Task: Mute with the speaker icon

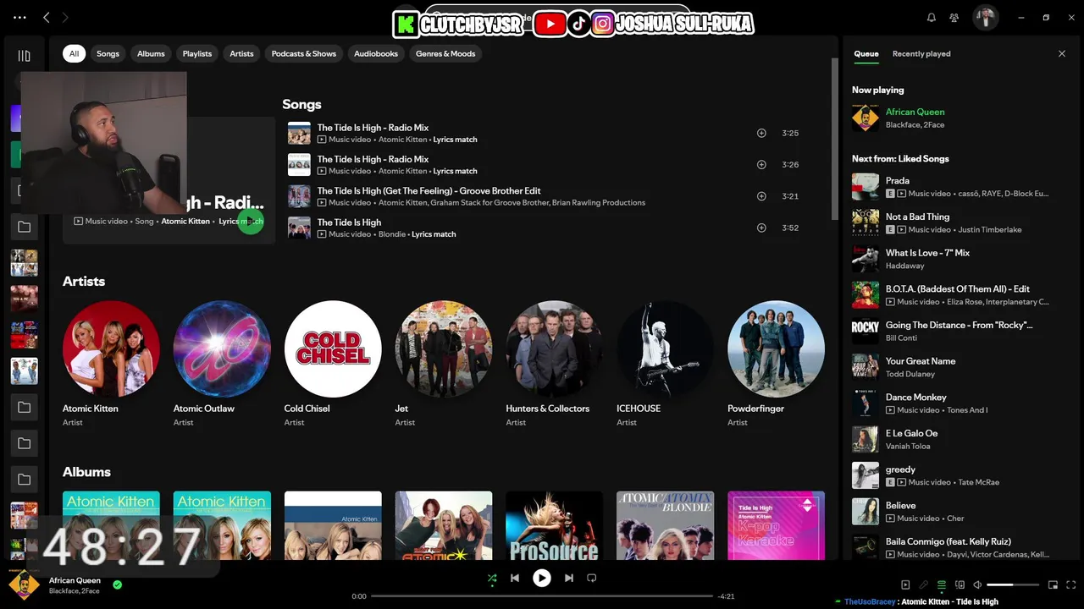Action: coord(977,584)
